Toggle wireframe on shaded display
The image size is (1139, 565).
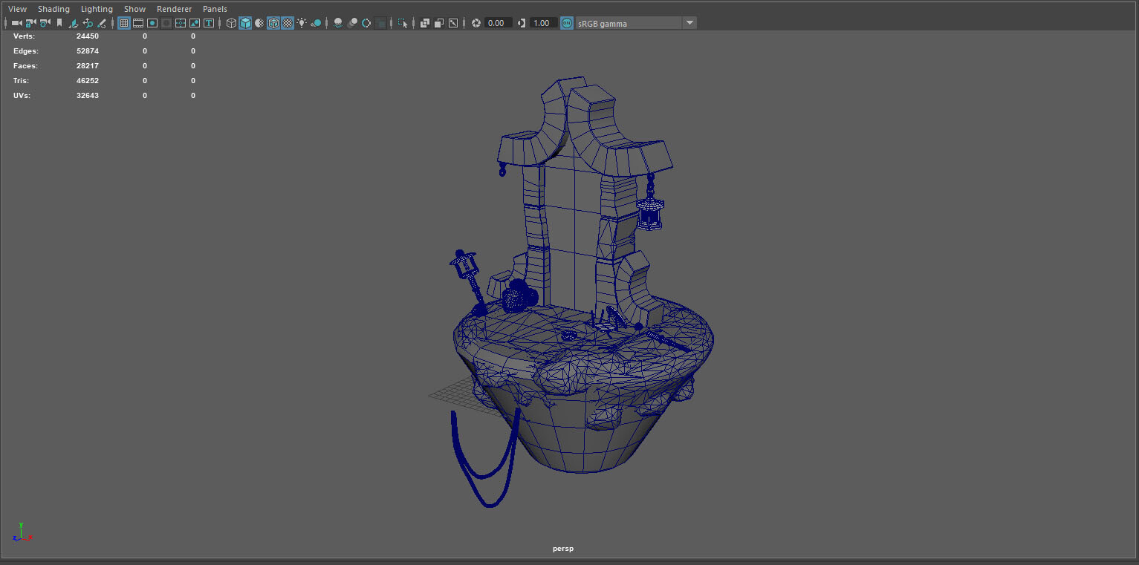click(x=273, y=23)
